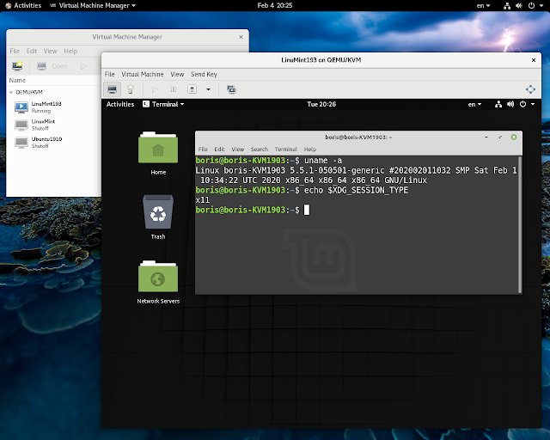Open the host en keyboard layout dropdown
This screenshot has height=440, width=550.
483,6
